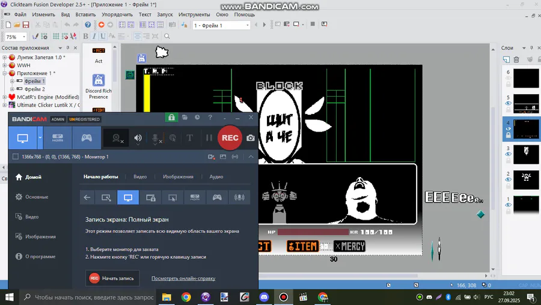Open Bandicam output folder icon

(x=185, y=118)
